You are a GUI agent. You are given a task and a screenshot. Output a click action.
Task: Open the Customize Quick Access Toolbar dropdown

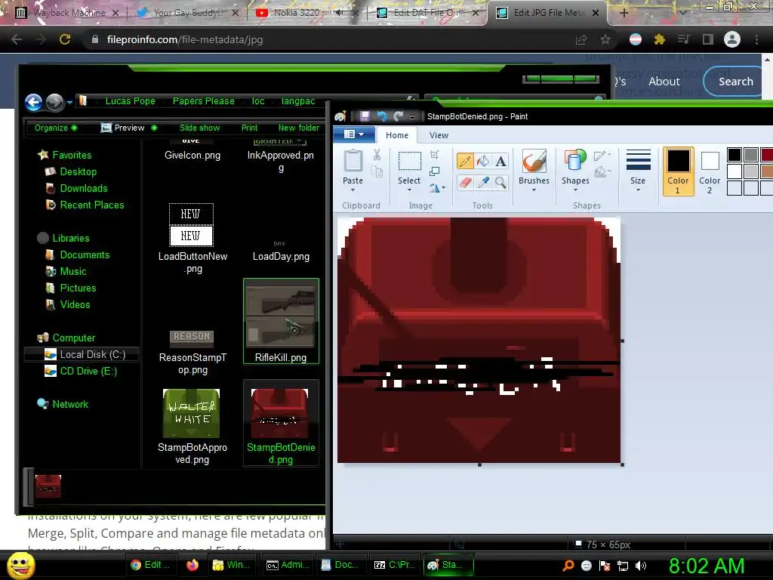(413, 117)
